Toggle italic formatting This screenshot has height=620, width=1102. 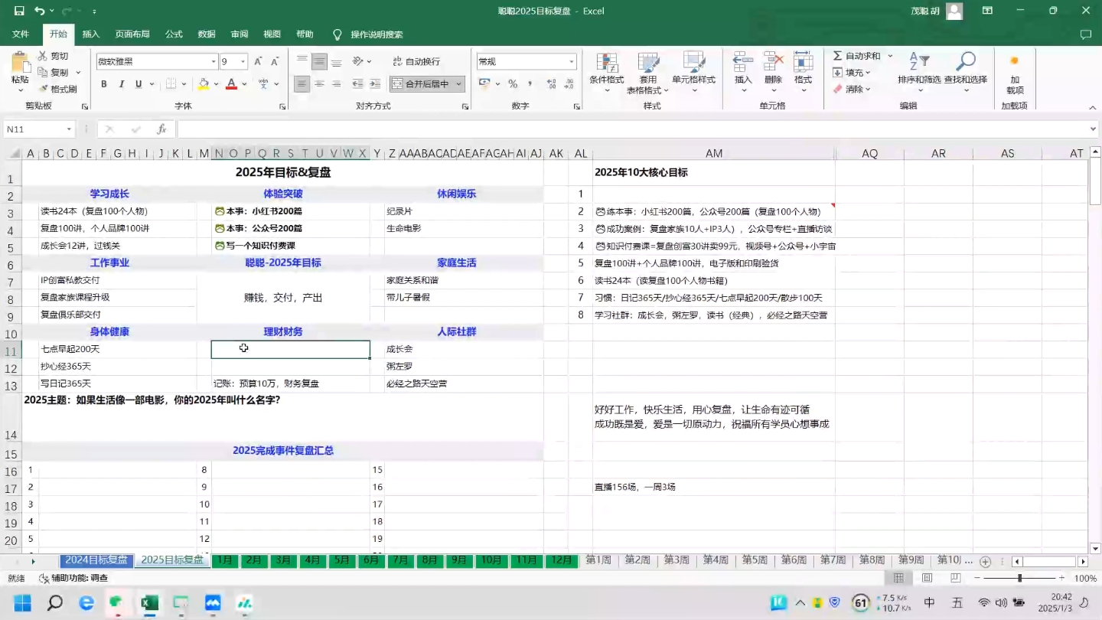tap(120, 84)
